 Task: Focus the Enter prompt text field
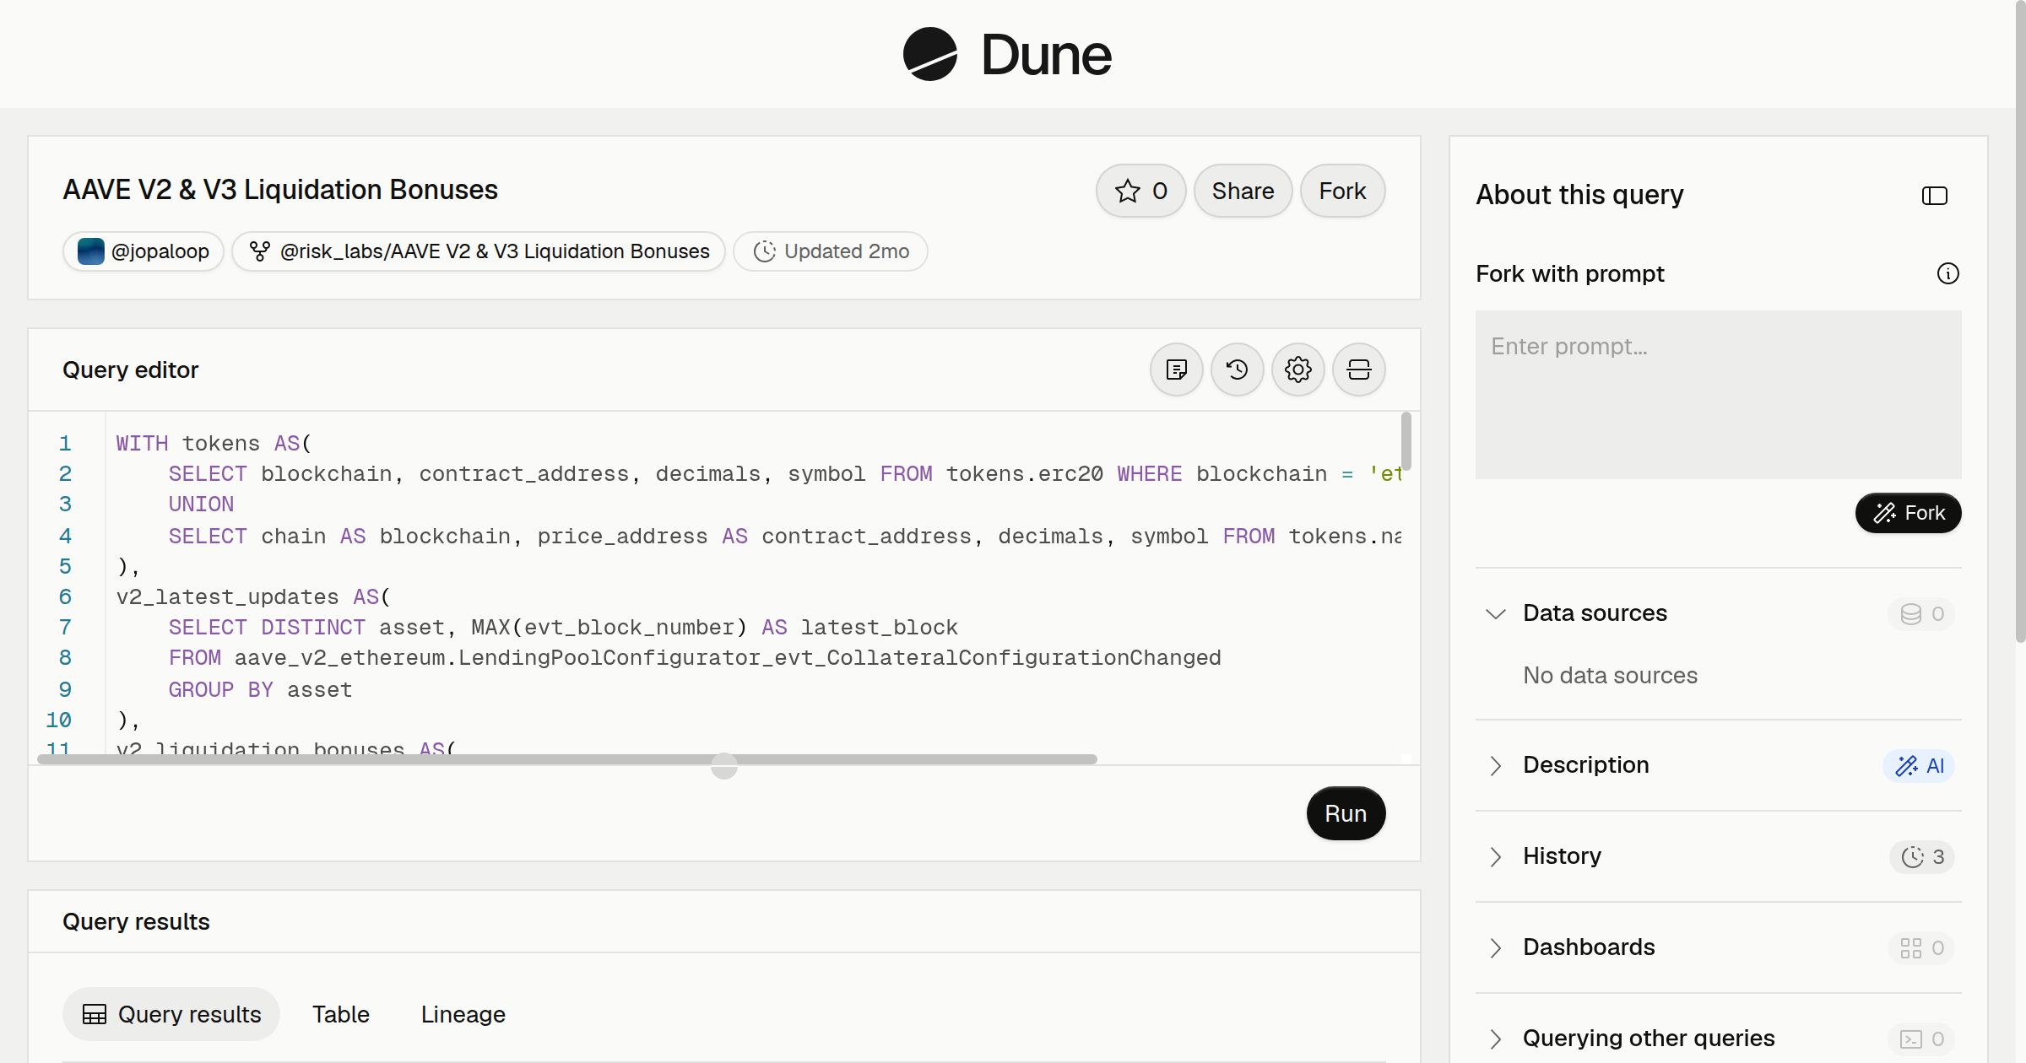click(x=1718, y=395)
